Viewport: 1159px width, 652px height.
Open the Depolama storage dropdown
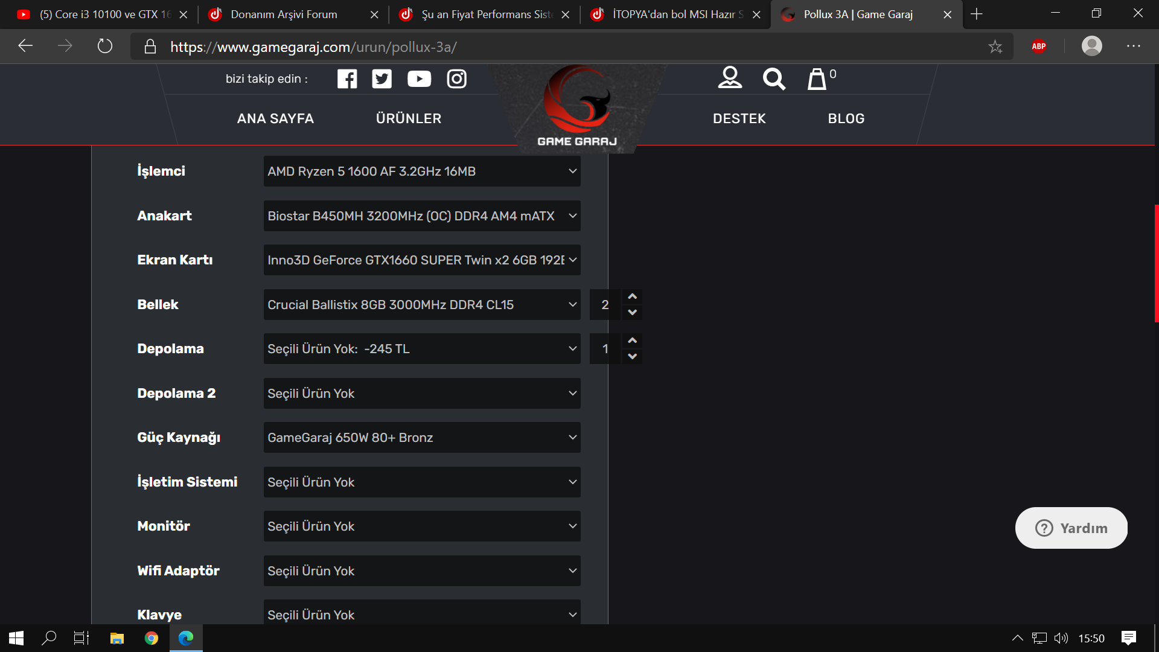click(422, 349)
